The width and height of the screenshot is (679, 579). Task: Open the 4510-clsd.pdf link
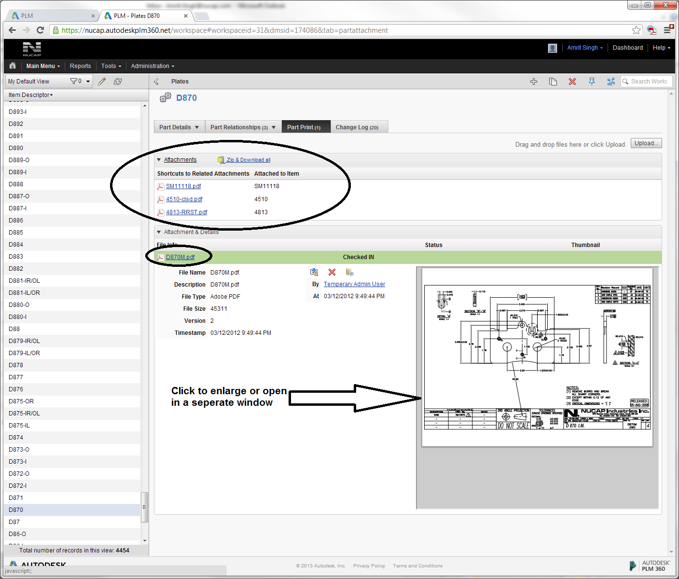pyautogui.click(x=184, y=199)
